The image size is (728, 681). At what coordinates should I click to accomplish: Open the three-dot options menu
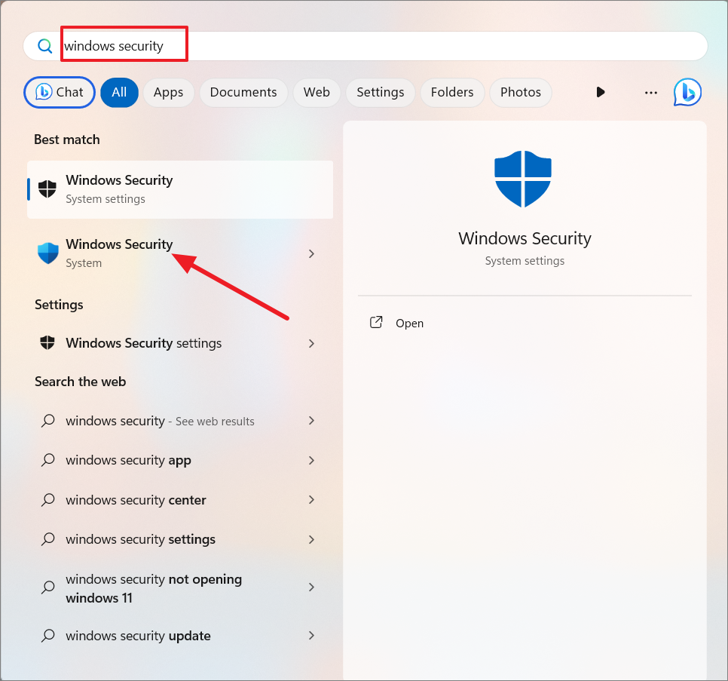pos(651,93)
